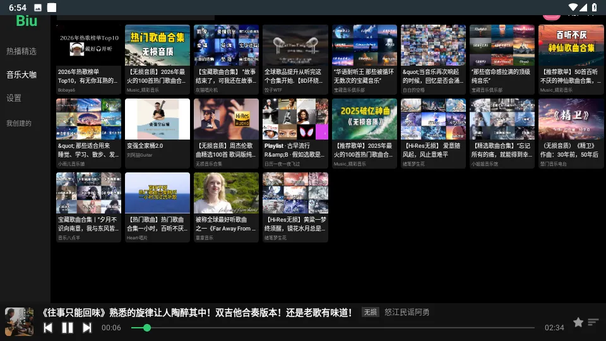
Task: Open 热门歌曲合集一小时 card
Action: pyautogui.click(x=157, y=208)
